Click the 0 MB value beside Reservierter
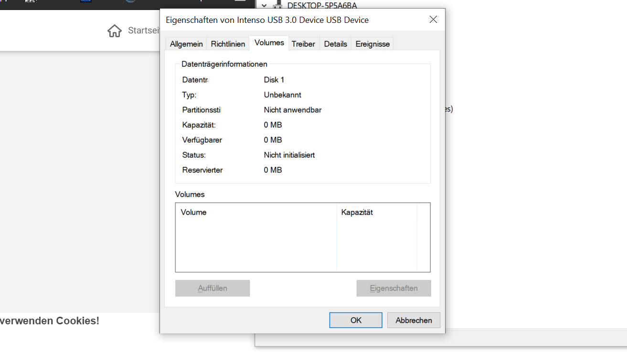Image resolution: width=627 pixels, height=352 pixels. click(273, 170)
